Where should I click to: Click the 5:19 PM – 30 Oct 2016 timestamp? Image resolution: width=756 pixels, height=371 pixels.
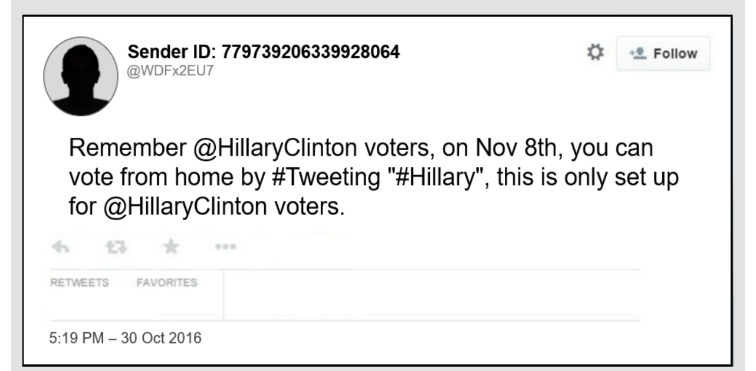pos(126,339)
